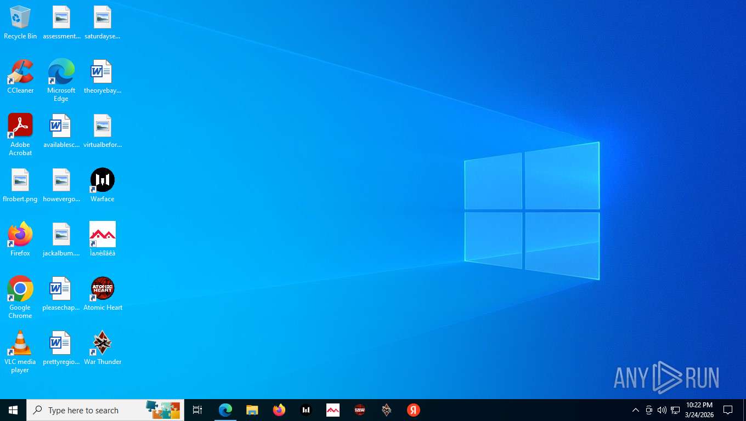Viewport: 746px width, 421px height.
Task: Click the Show desktop sliver
Action: 744,410
